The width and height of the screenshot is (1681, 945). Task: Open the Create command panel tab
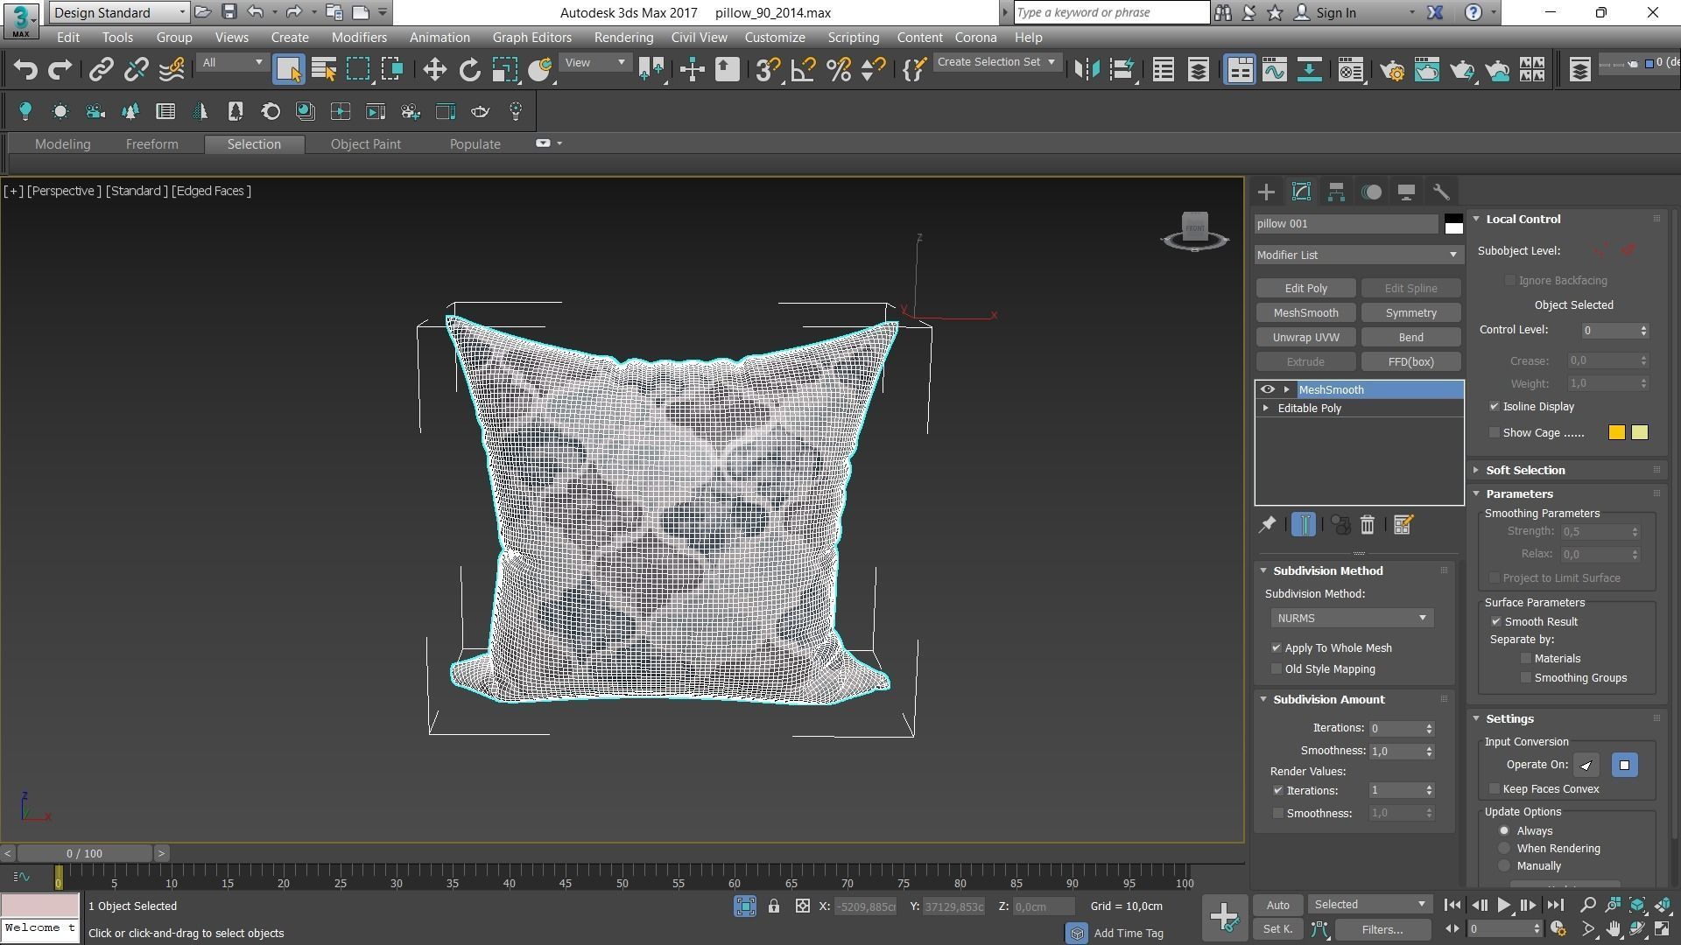click(x=1266, y=192)
